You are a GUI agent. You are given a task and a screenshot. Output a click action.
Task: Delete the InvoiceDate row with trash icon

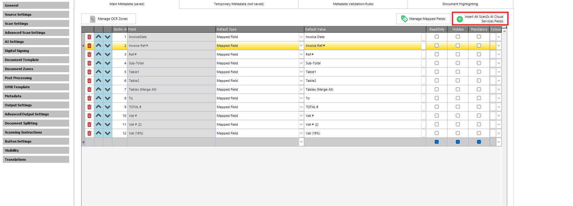pyautogui.click(x=89, y=37)
